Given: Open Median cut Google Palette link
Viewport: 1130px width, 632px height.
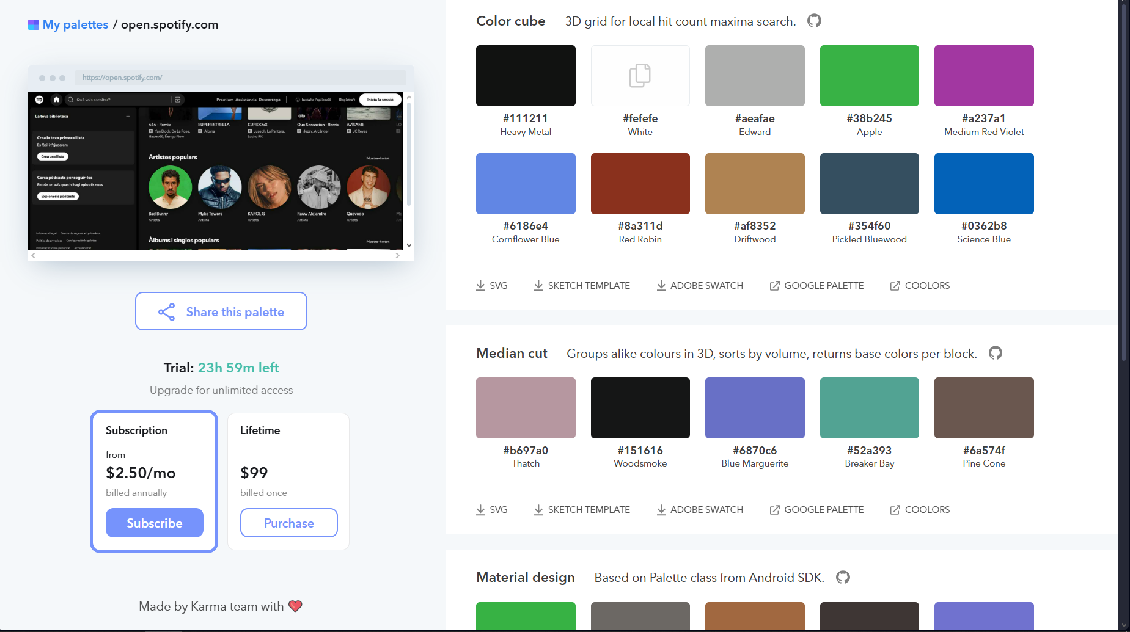Looking at the screenshot, I should 816,510.
